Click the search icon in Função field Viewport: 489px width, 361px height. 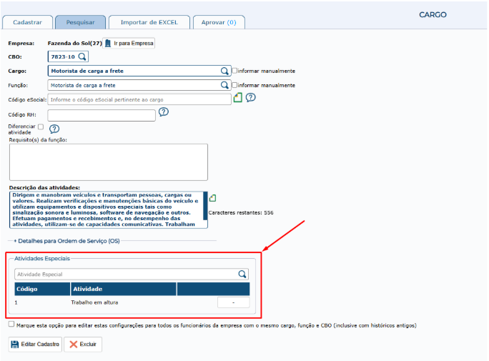pos(224,85)
